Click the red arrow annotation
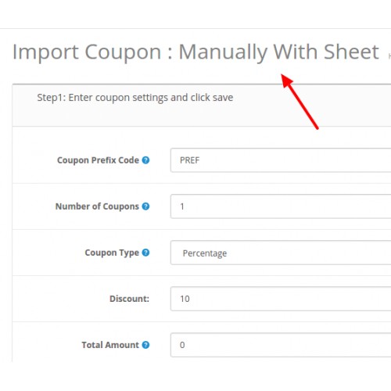This screenshot has height=391, width=391. [x=300, y=102]
